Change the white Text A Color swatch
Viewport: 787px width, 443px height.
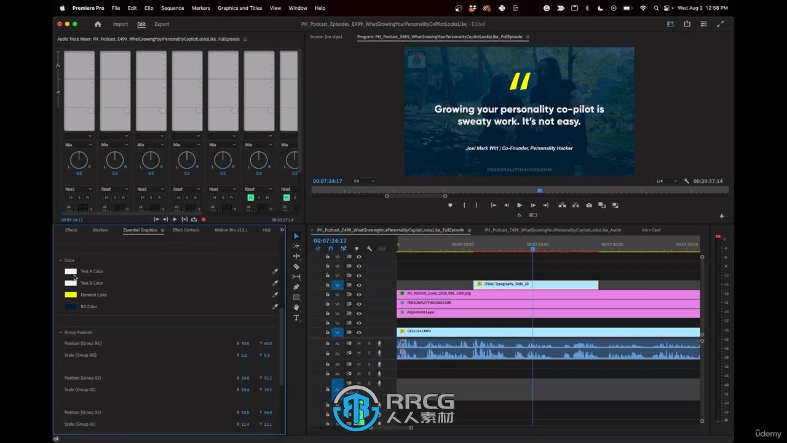coord(71,271)
